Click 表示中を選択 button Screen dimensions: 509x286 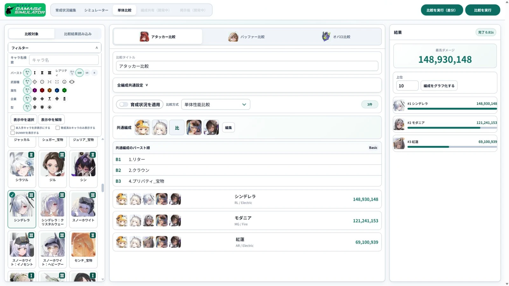click(24, 120)
